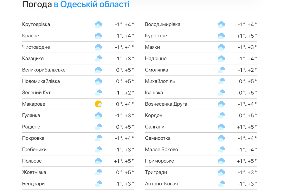Screen dimensions: 289x194
Task: Click the +1°..+5° temperature for Польове
Action: pos(124,161)
